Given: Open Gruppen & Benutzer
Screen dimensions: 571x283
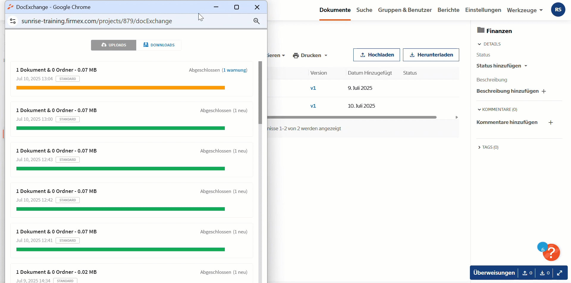Looking at the screenshot, I should point(405,10).
